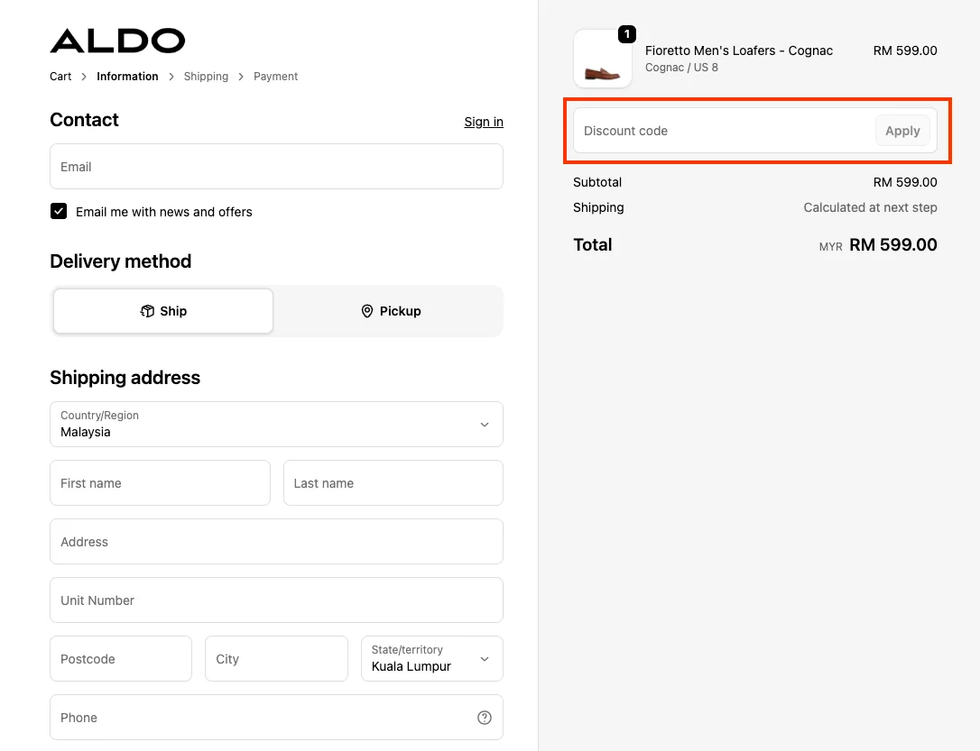The height and width of the screenshot is (751, 980).
Task: Click the Calculated at next step text
Action: (870, 207)
